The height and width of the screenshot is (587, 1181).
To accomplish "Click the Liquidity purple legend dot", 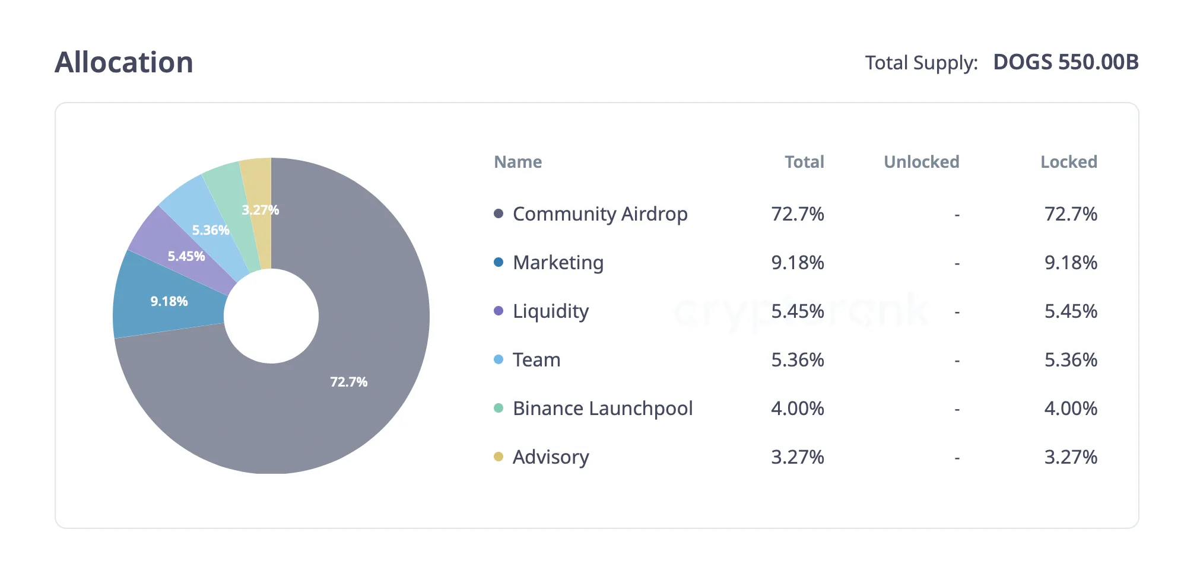I will pos(499,311).
